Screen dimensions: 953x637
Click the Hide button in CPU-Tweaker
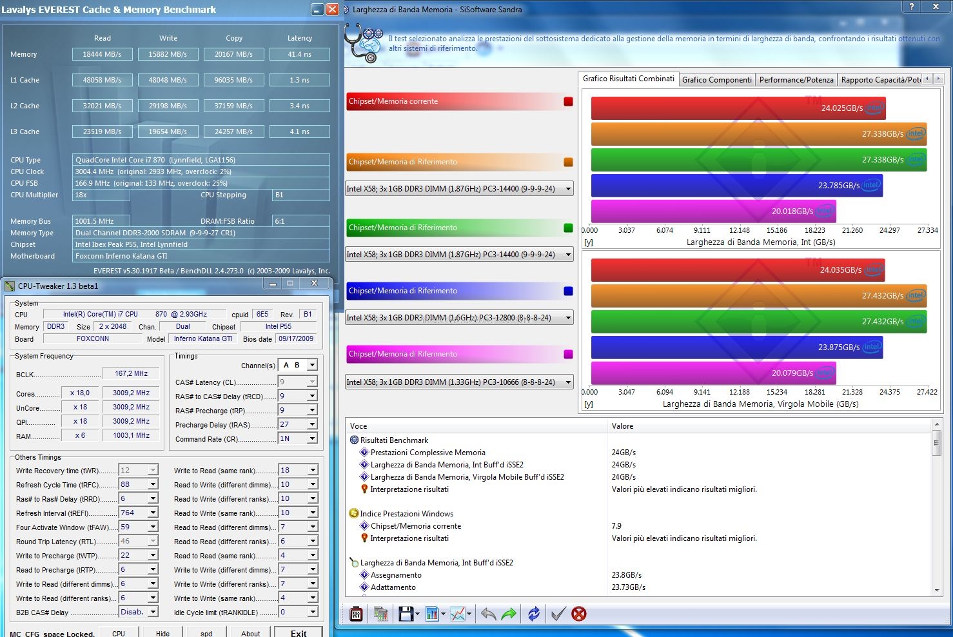[162, 632]
